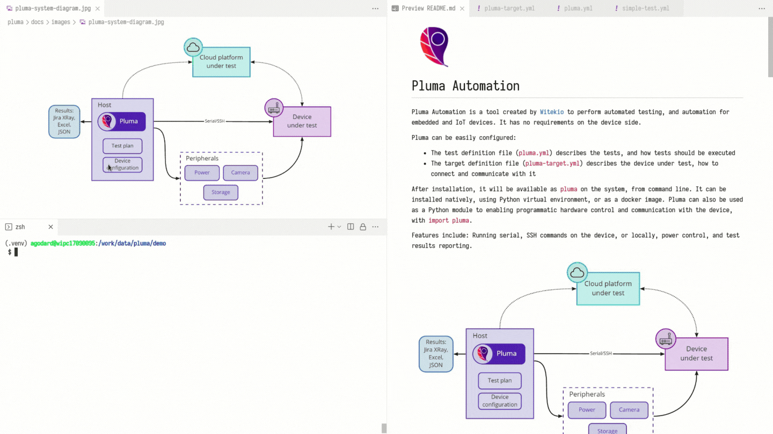
Task: Click the cloud icon in the README preview diagram
Action: (x=577, y=273)
